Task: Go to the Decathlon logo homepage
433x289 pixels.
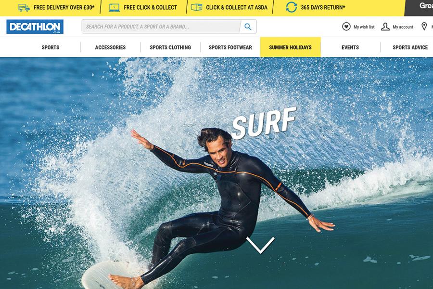Action: (x=35, y=26)
